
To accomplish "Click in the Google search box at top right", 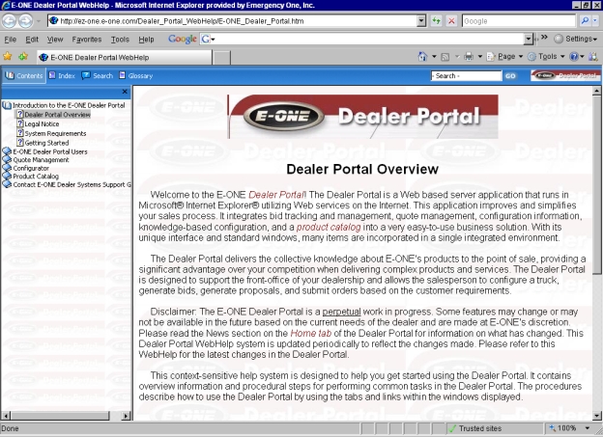I will click(519, 20).
